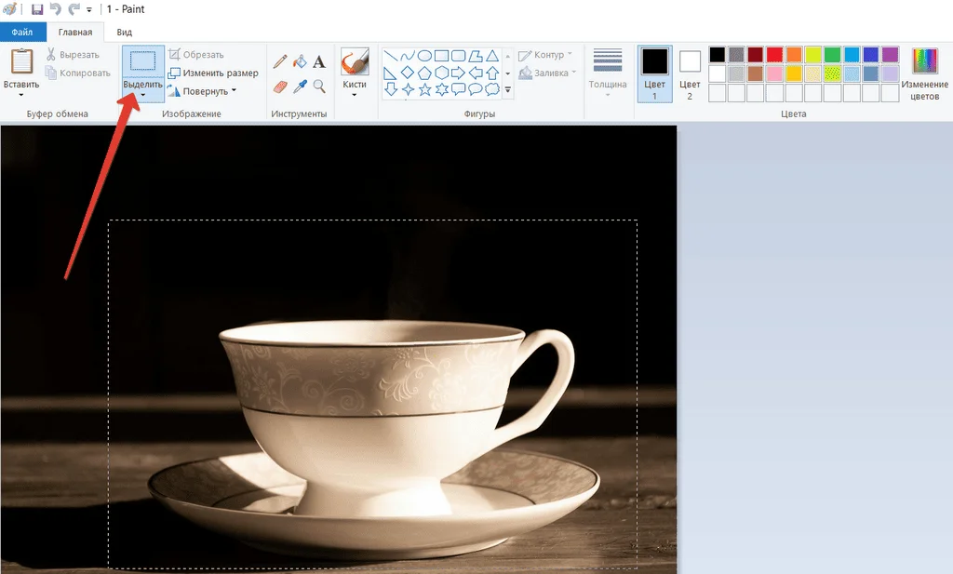
Task: Click the Undo arrow in title bar
Action: tap(55, 9)
